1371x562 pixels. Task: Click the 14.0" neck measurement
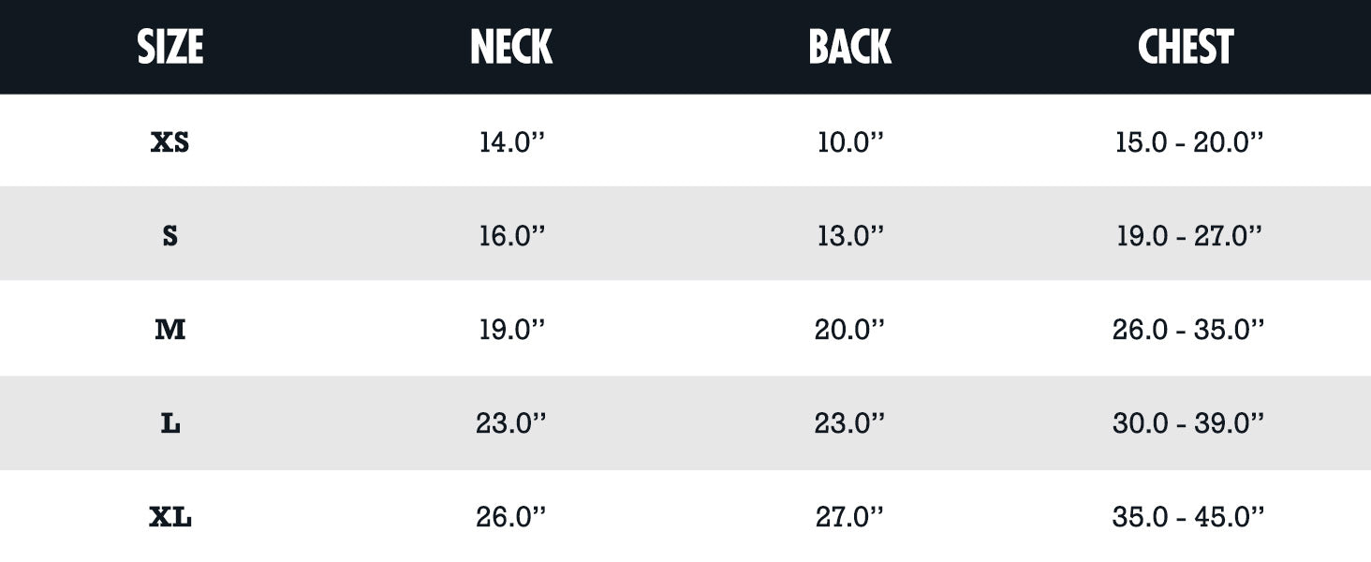tap(511, 142)
